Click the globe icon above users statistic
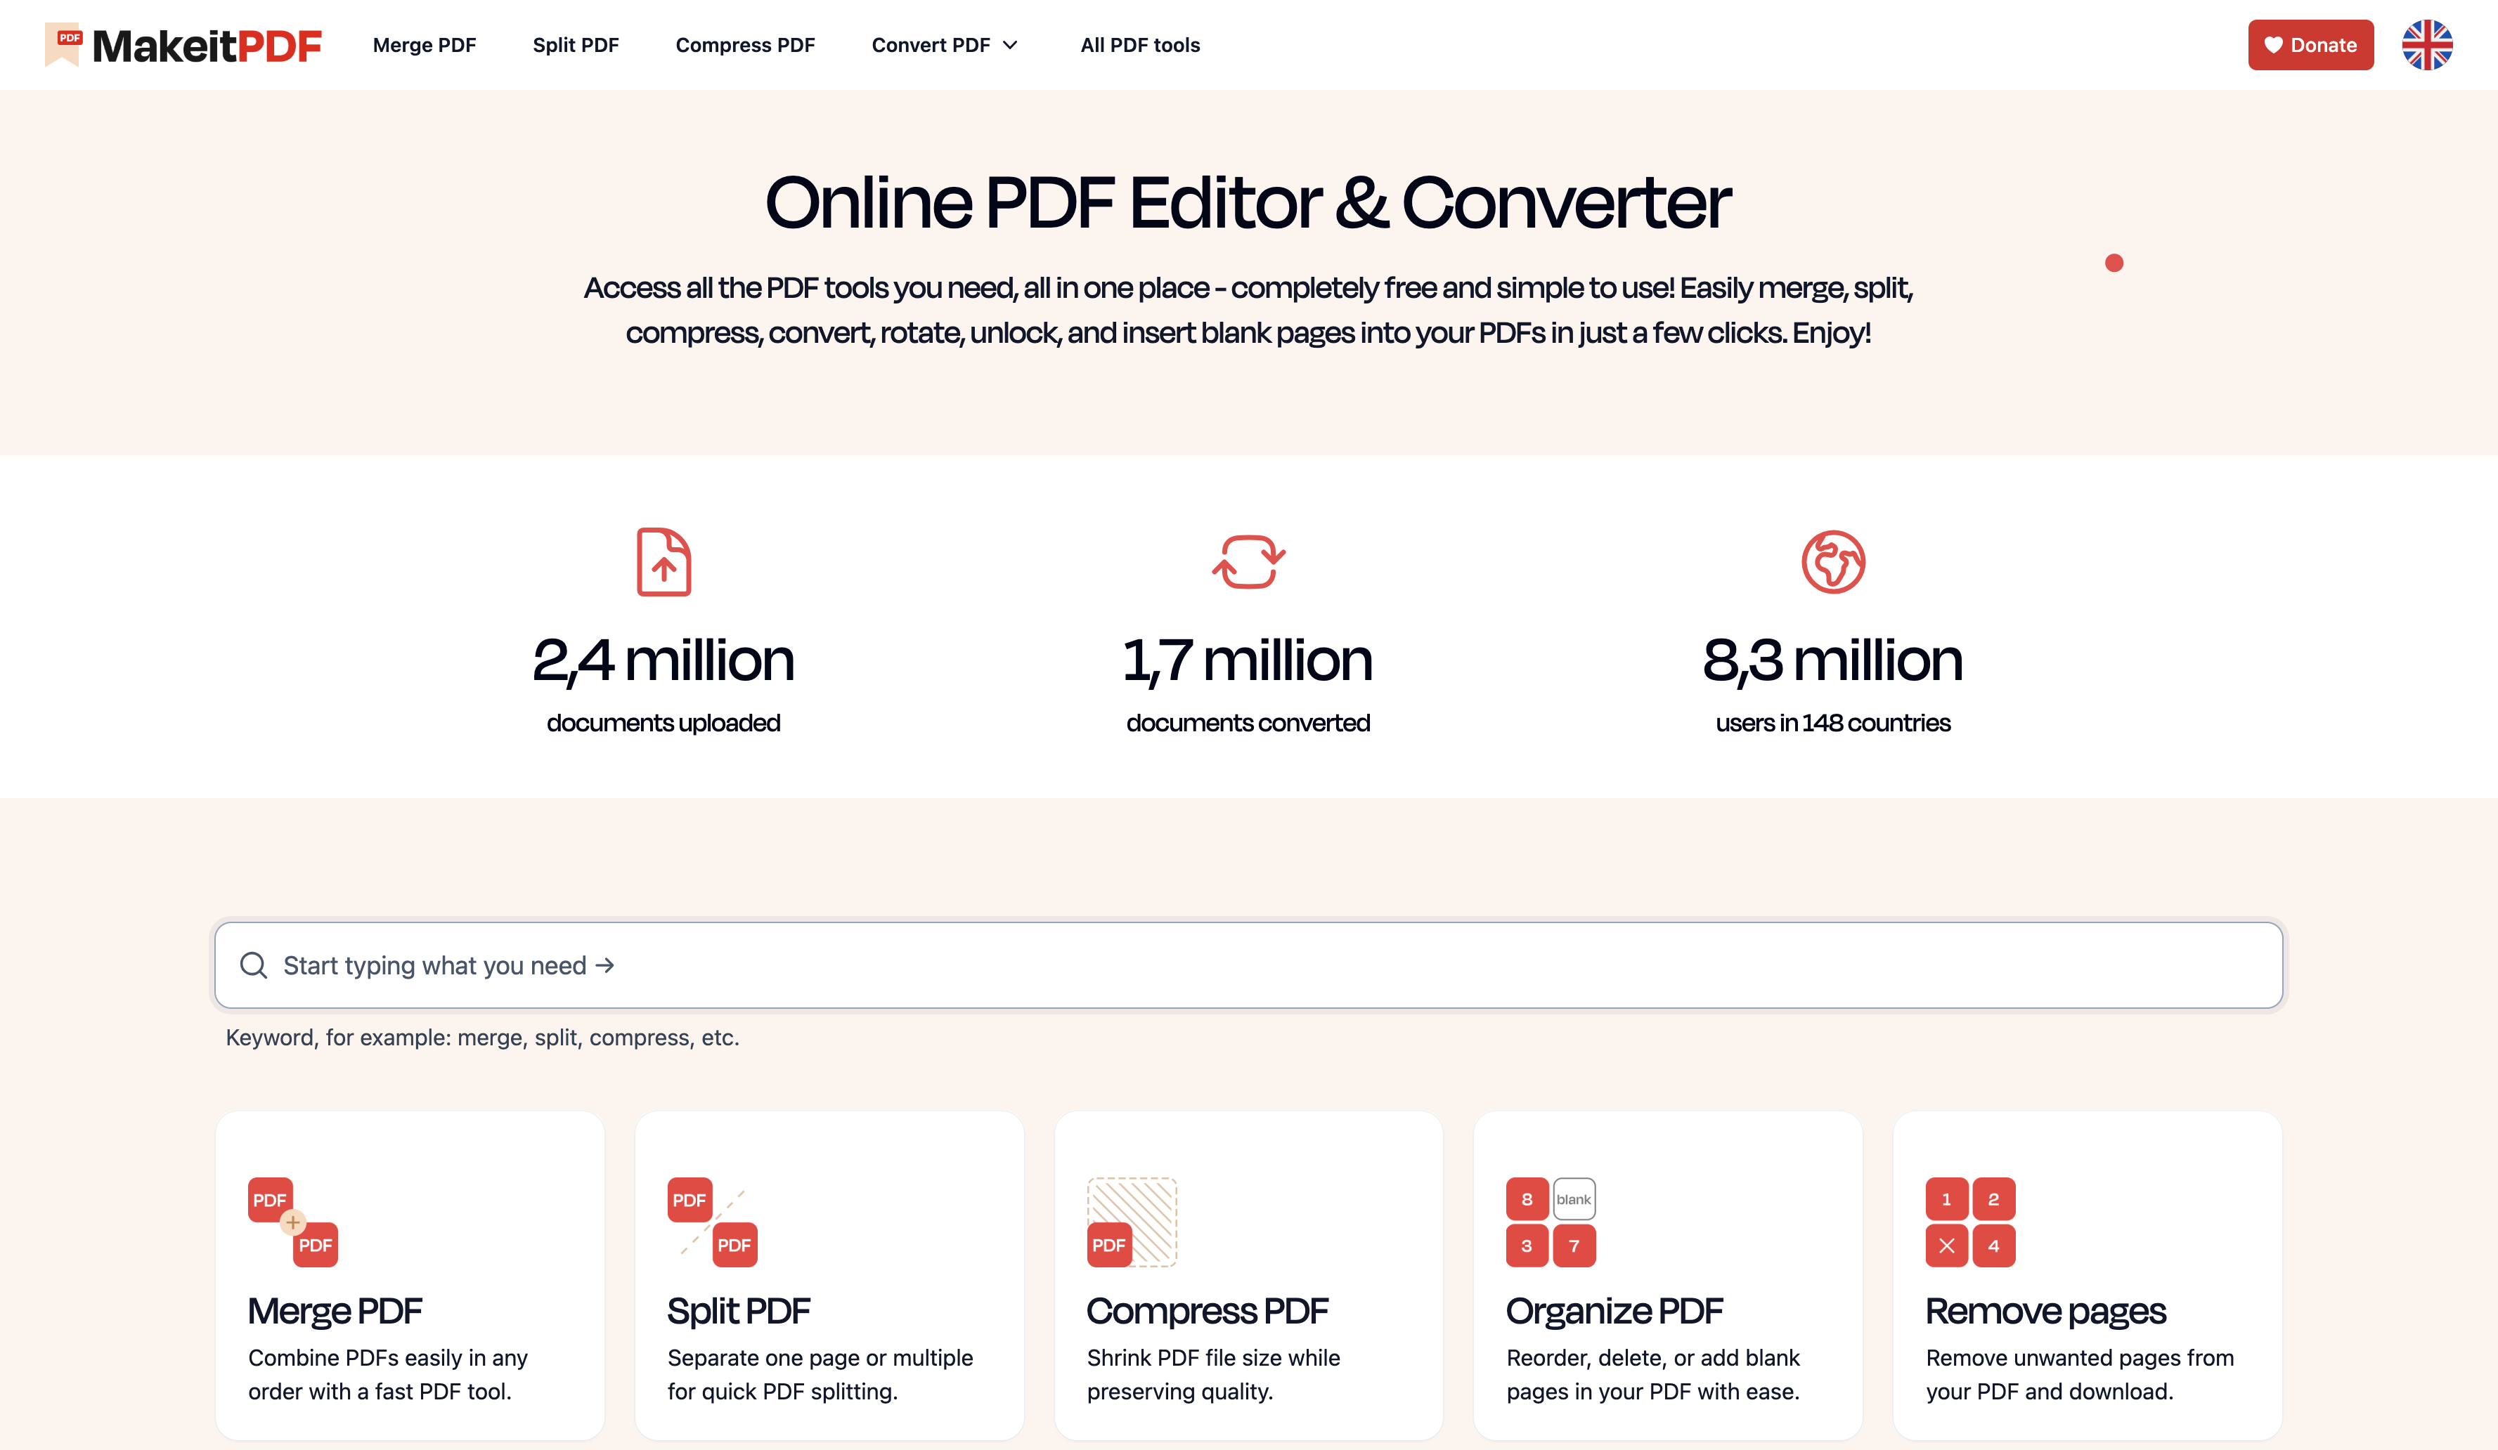2498x1450 pixels. click(x=1833, y=561)
